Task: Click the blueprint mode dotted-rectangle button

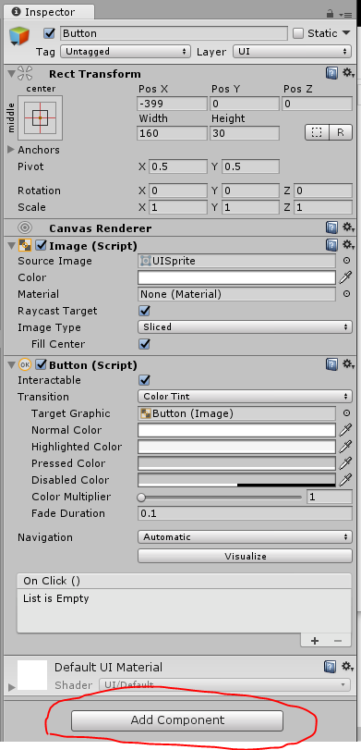Action: (317, 132)
